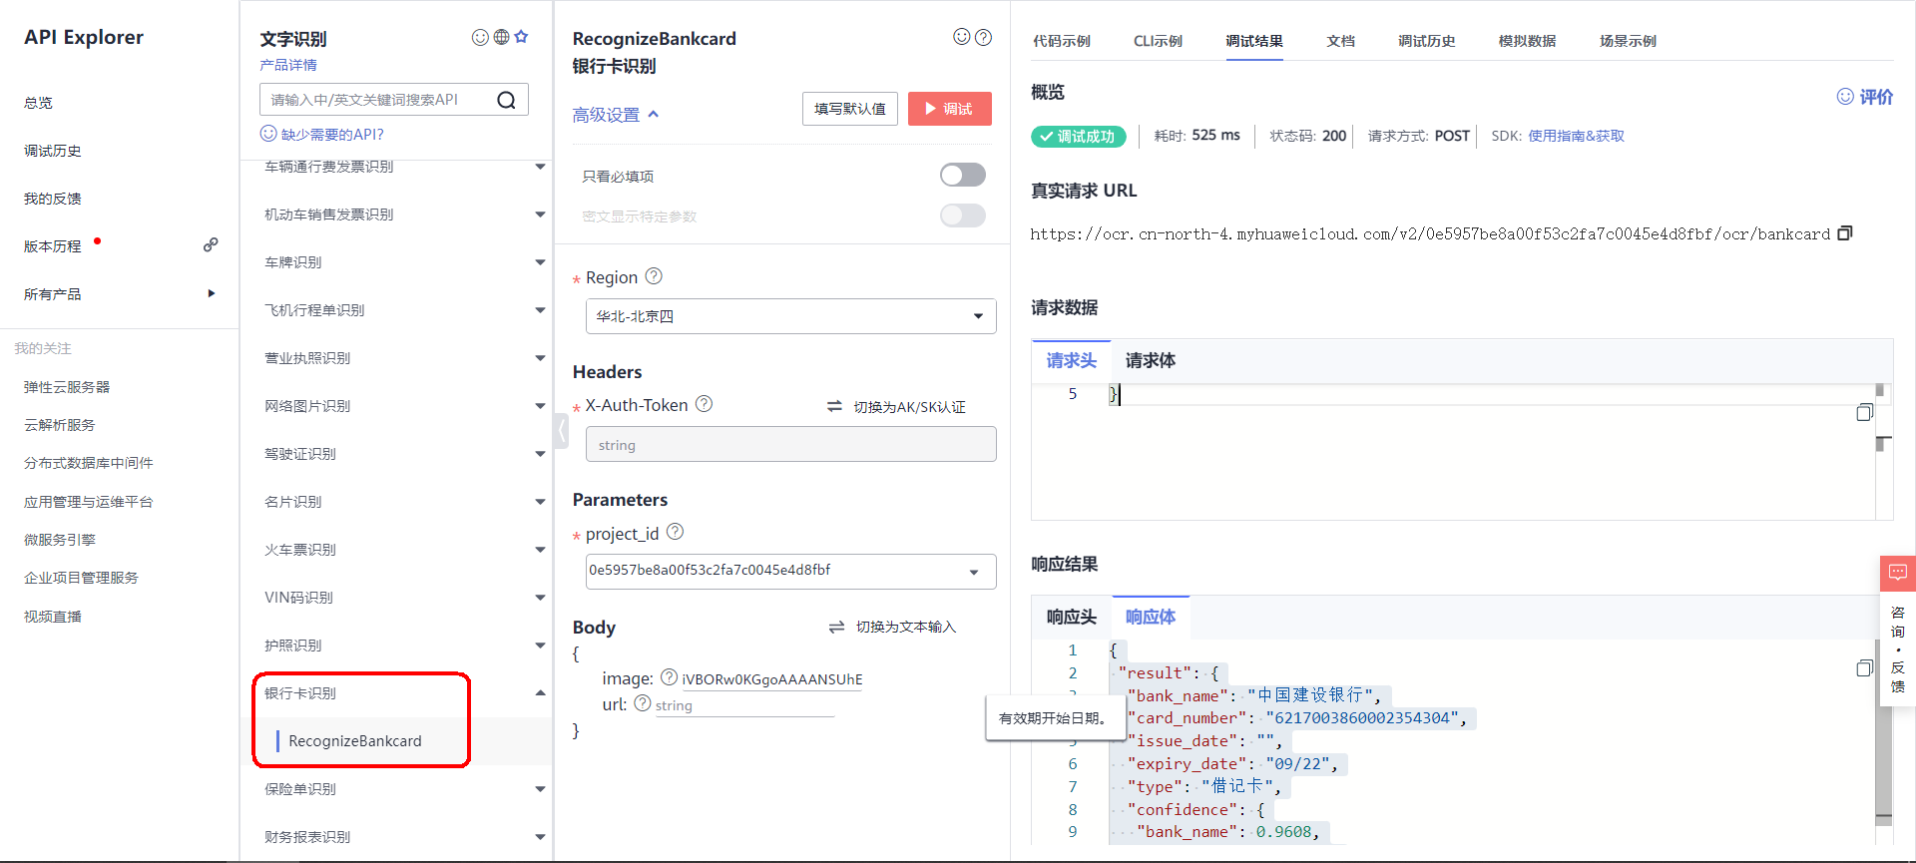Click smiley icon beside 缺少需要的API

coord(268,134)
